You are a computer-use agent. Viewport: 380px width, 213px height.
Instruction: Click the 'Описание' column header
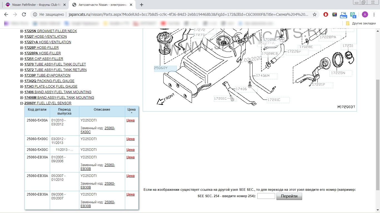point(102,111)
